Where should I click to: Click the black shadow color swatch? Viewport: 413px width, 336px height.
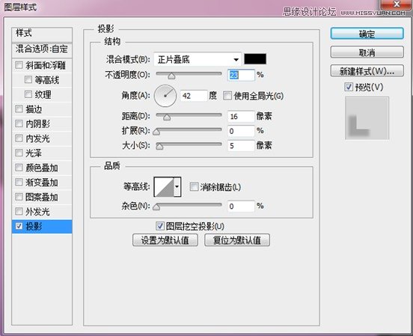pyautogui.click(x=255, y=59)
